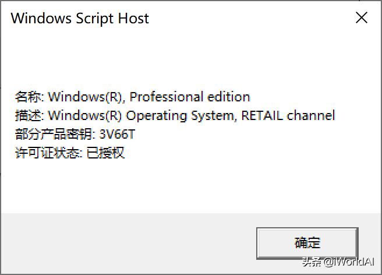This screenshot has height=275, width=382.
Task: Click the word edition in the name line
Action: (228, 97)
